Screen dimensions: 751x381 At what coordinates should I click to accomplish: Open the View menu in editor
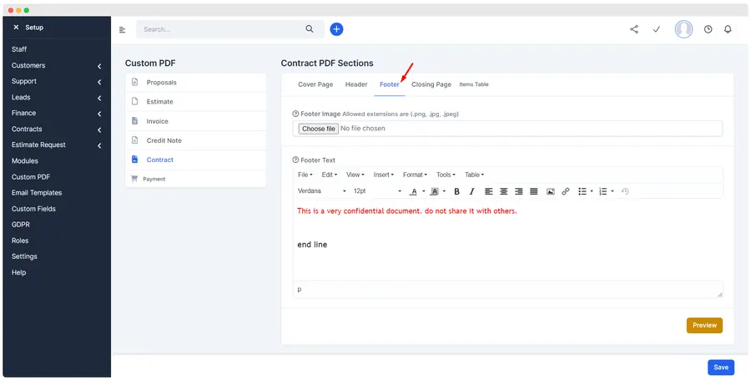(355, 175)
